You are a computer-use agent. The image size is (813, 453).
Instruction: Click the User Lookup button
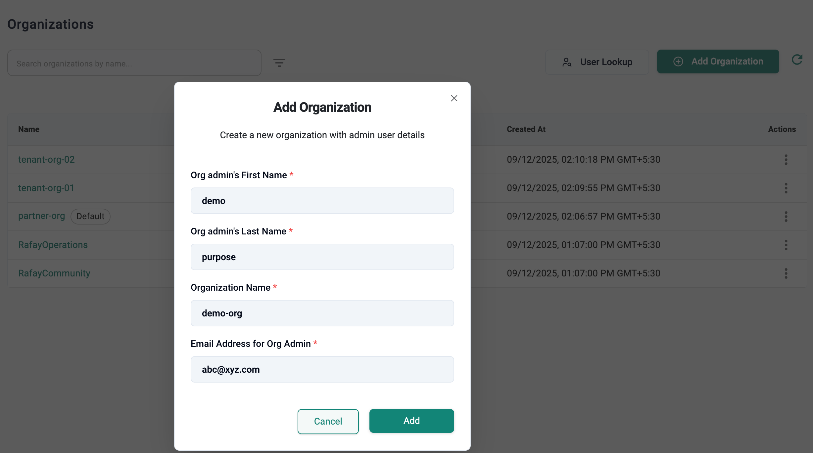[x=597, y=62]
